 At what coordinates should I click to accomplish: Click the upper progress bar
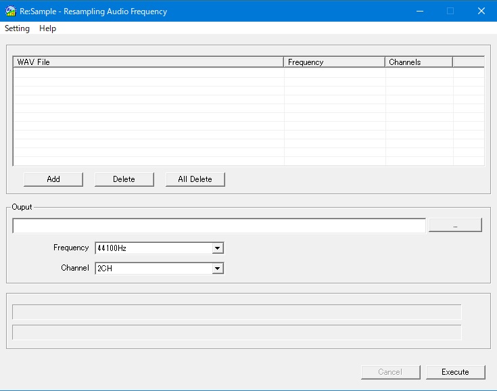coord(237,312)
